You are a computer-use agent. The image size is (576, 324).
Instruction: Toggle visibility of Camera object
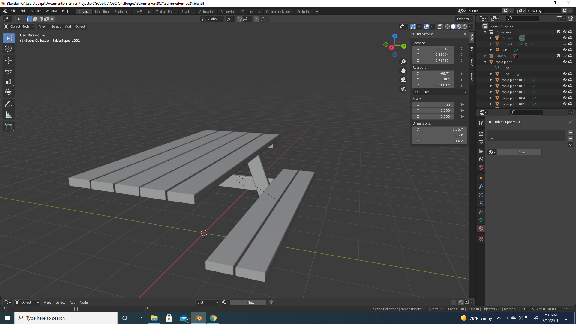pos(564,38)
